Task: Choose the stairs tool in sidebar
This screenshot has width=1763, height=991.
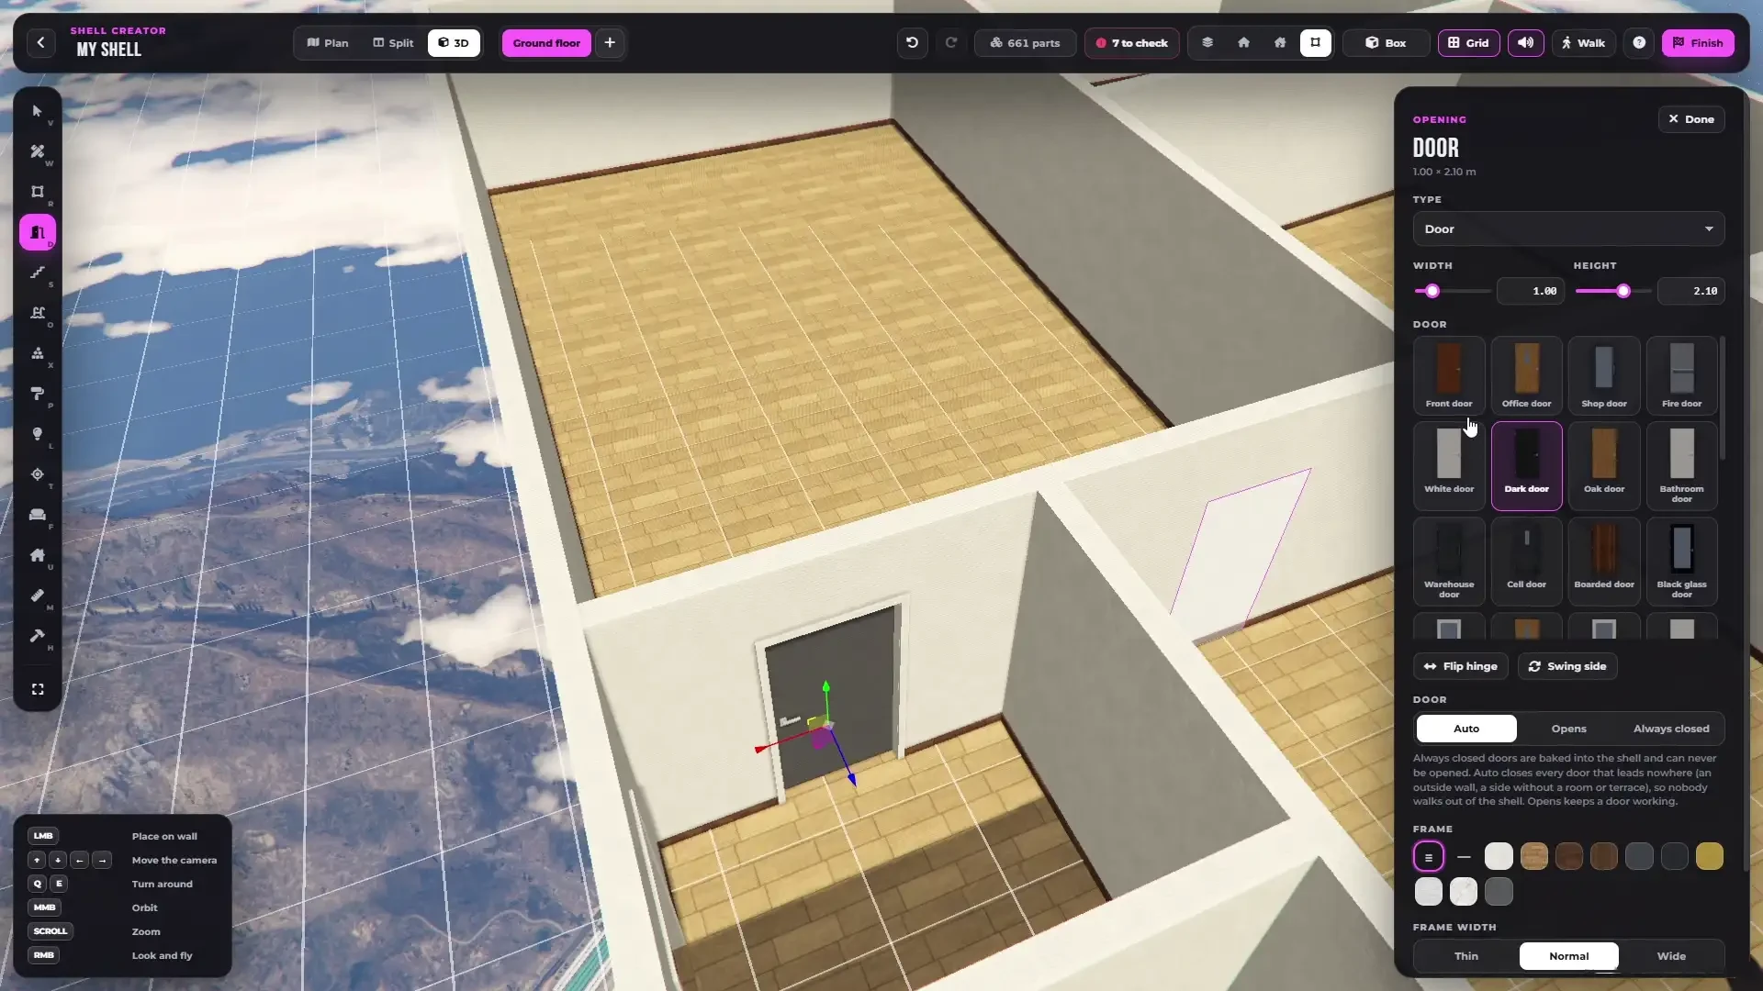Action: point(38,273)
